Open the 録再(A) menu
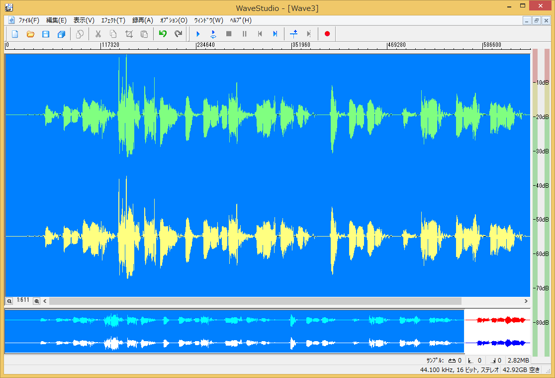This screenshot has width=555, height=378. [x=143, y=20]
